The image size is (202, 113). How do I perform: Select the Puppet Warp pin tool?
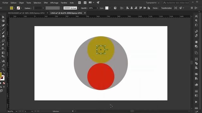tap(3, 45)
